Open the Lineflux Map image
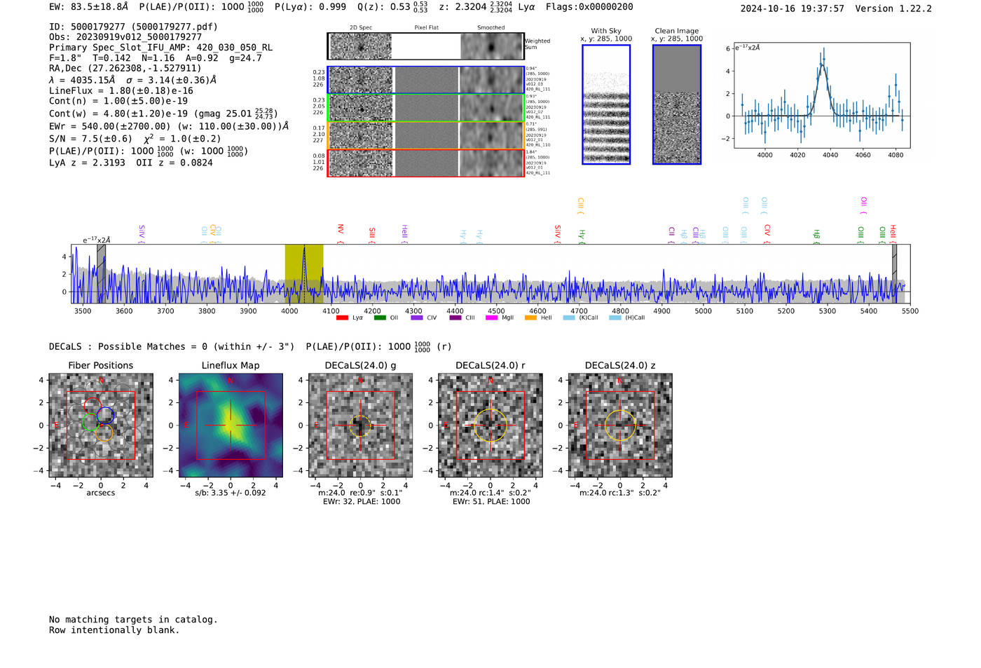Screen dimensions: 981x668 point(231,425)
